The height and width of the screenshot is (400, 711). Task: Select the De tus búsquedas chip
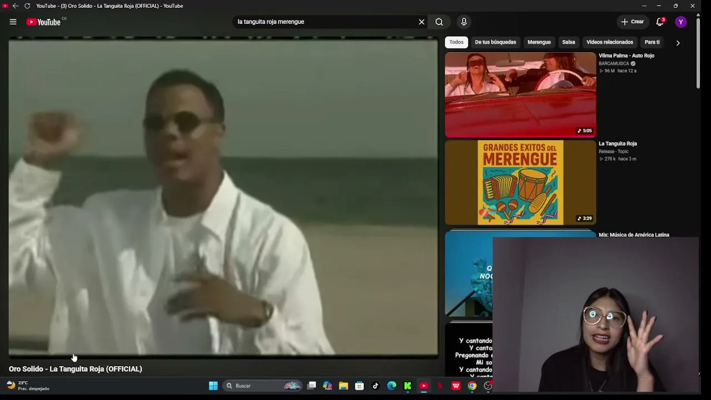[x=495, y=42]
